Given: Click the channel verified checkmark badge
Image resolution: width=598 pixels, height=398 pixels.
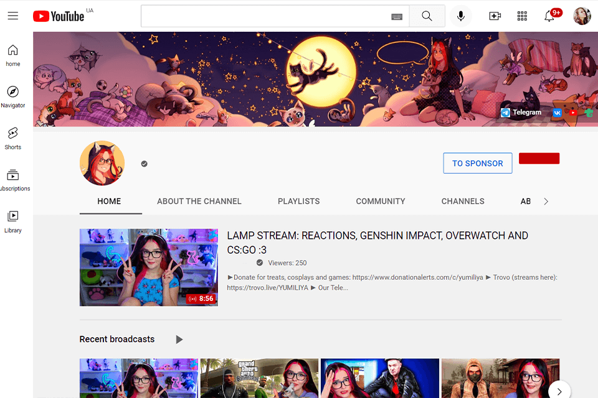Looking at the screenshot, I should click(x=144, y=164).
